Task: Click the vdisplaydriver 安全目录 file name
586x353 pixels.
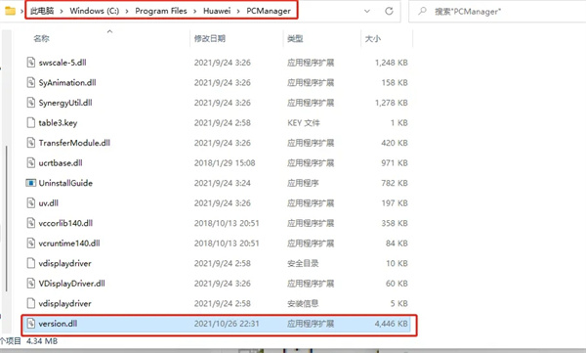Action: pos(65,264)
